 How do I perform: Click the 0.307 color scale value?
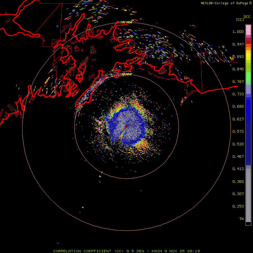coord(238,194)
